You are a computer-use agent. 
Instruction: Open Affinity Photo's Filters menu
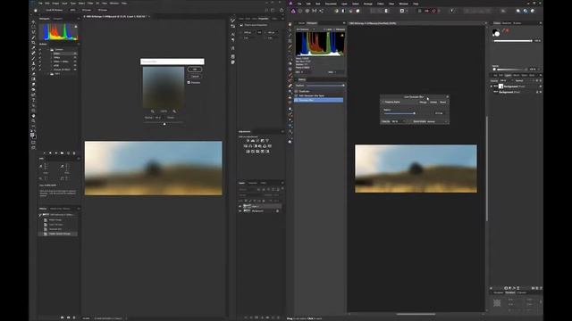click(381, 4)
